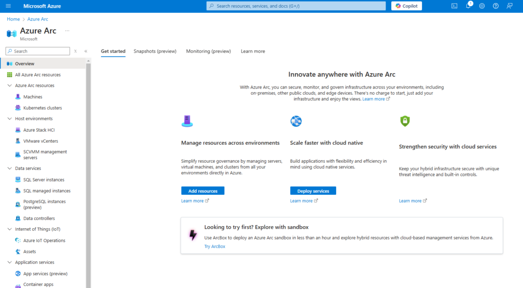This screenshot has height=288, width=523.
Task: Focus the global search resources box
Action: 296,6
